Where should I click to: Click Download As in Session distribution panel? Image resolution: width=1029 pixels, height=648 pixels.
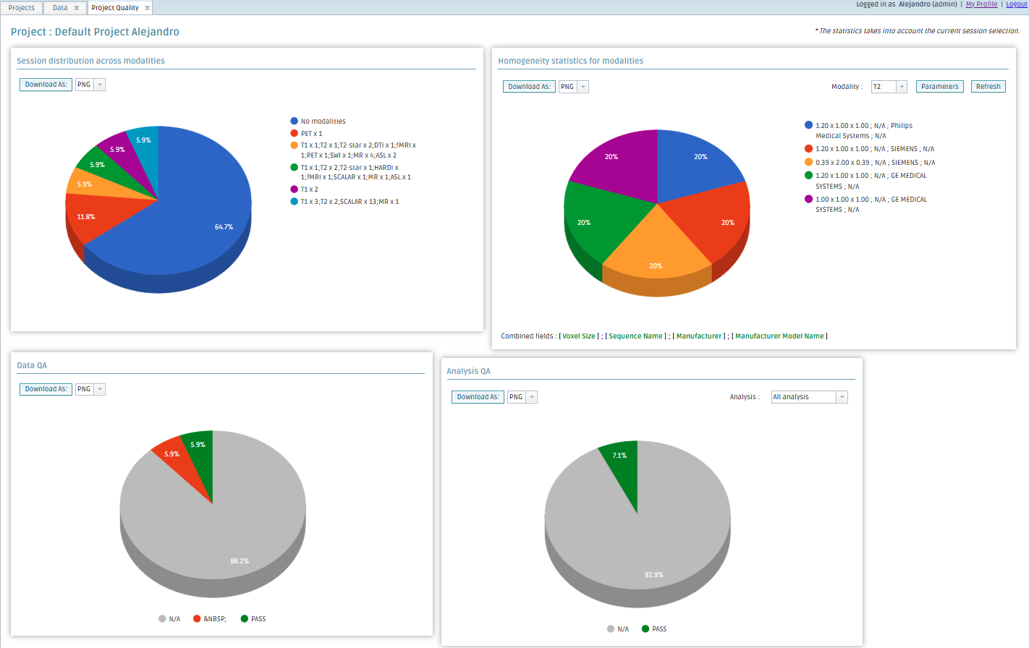46,85
